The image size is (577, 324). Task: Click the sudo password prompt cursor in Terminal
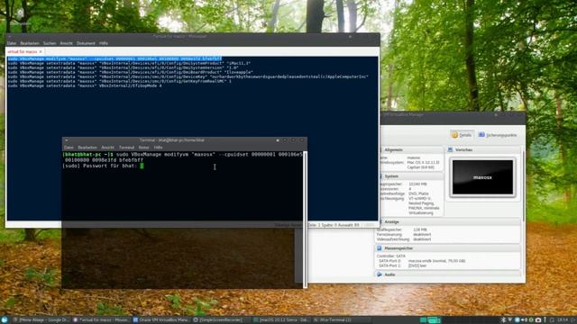click(142, 166)
